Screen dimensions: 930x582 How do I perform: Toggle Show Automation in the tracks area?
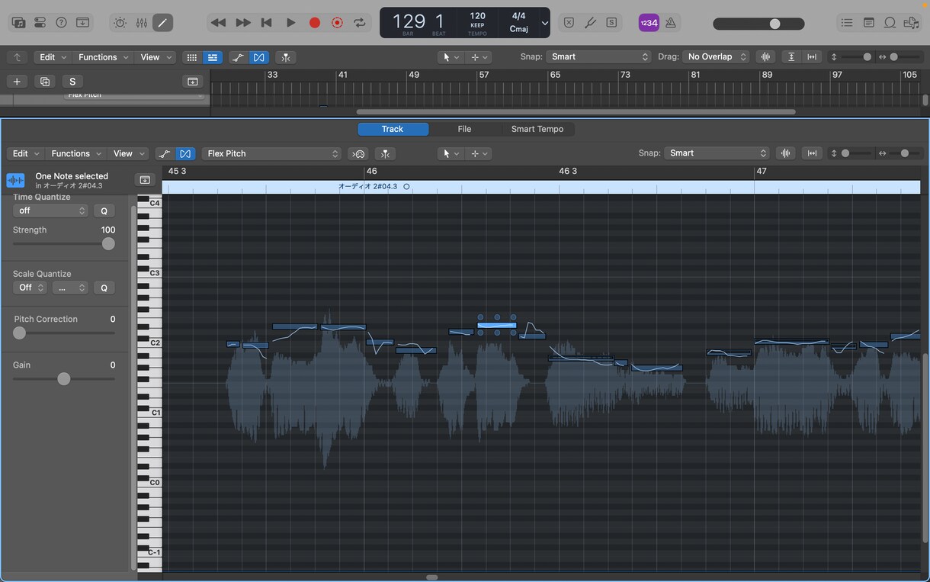point(238,57)
